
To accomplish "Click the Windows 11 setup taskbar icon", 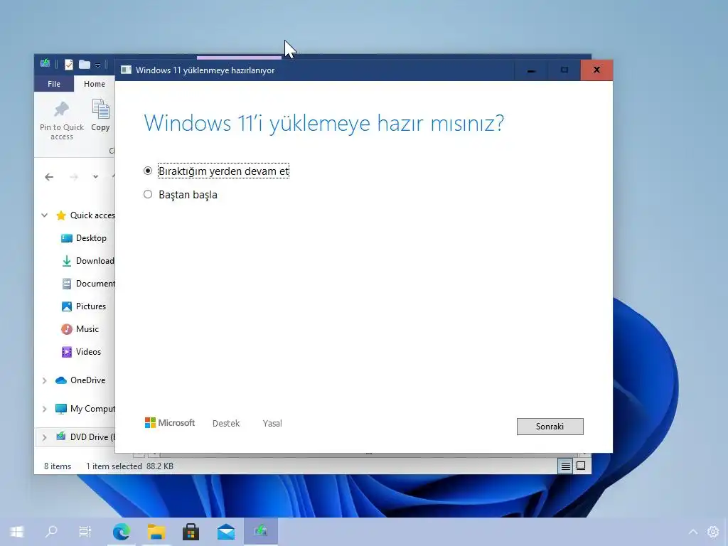I will (x=261, y=530).
